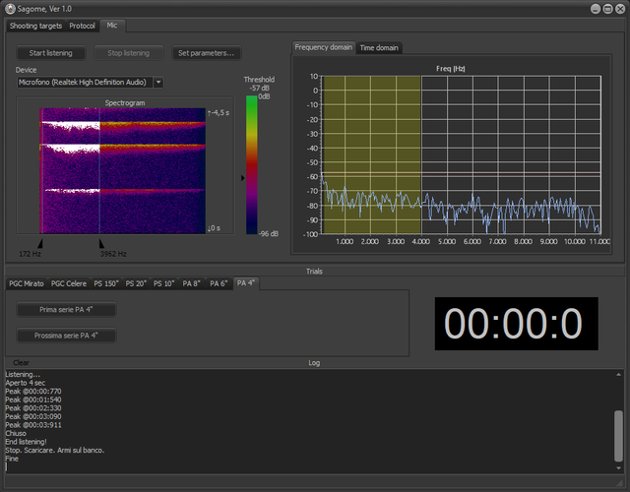Click the 00:00:0 timer display
The width and height of the screenshot is (630, 492).
(x=516, y=324)
